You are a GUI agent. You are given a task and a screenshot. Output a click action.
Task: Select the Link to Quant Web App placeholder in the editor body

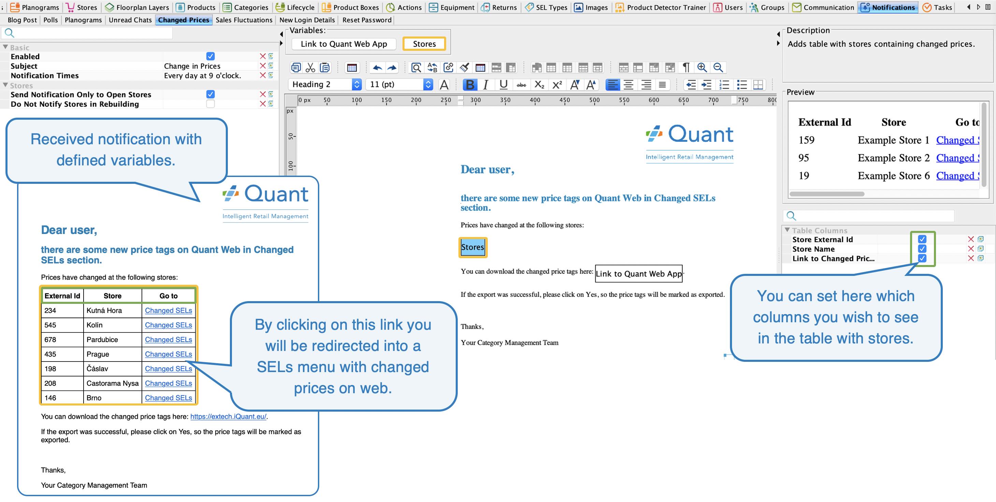[x=639, y=274]
